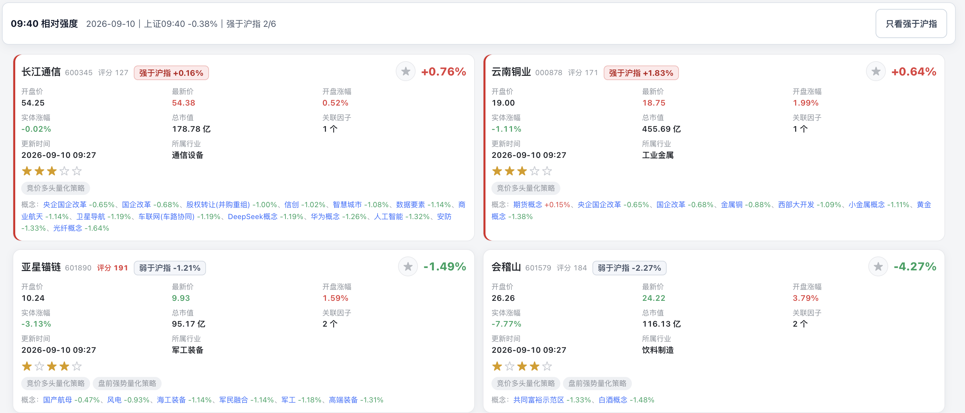The height and width of the screenshot is (413, 965).
Task: Click 强于沪指 +1.83% badge on 云南铜业
Action: point(641,73)
